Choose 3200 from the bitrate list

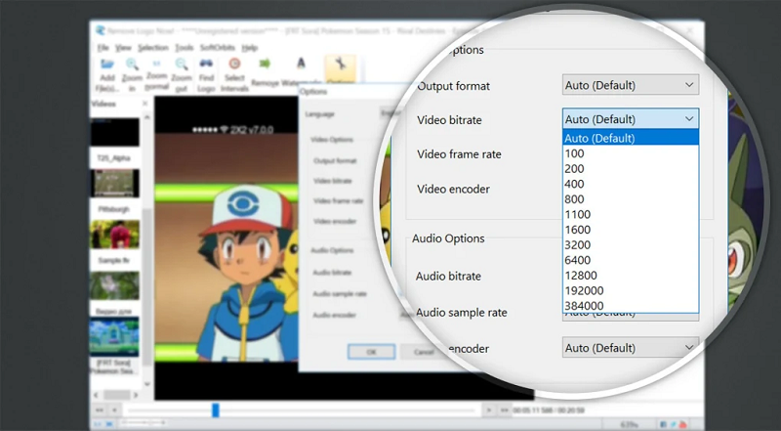[x=631, y=244]
